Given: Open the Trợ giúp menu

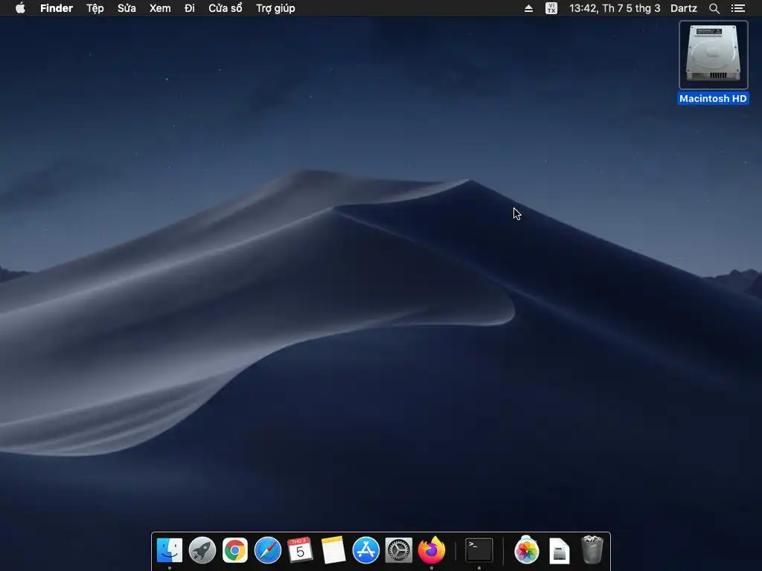Looking at the screenshot, I should [275, 8].
